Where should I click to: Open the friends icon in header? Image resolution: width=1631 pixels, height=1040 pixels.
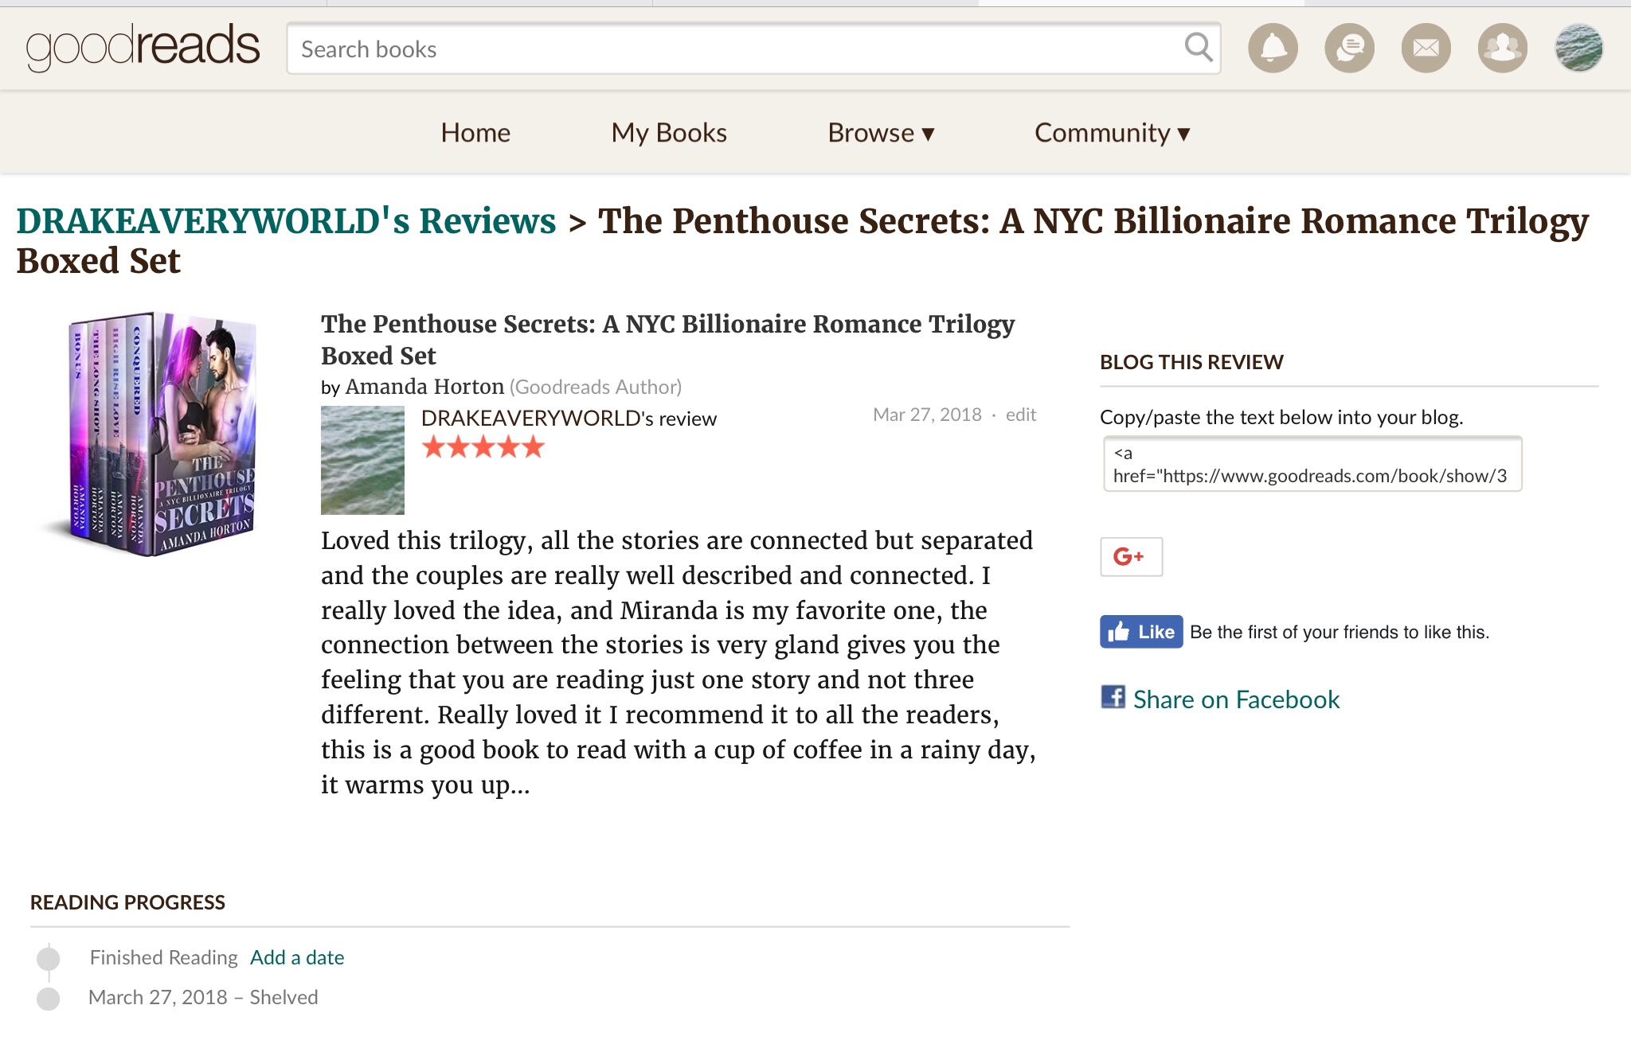coord(1502,49)
